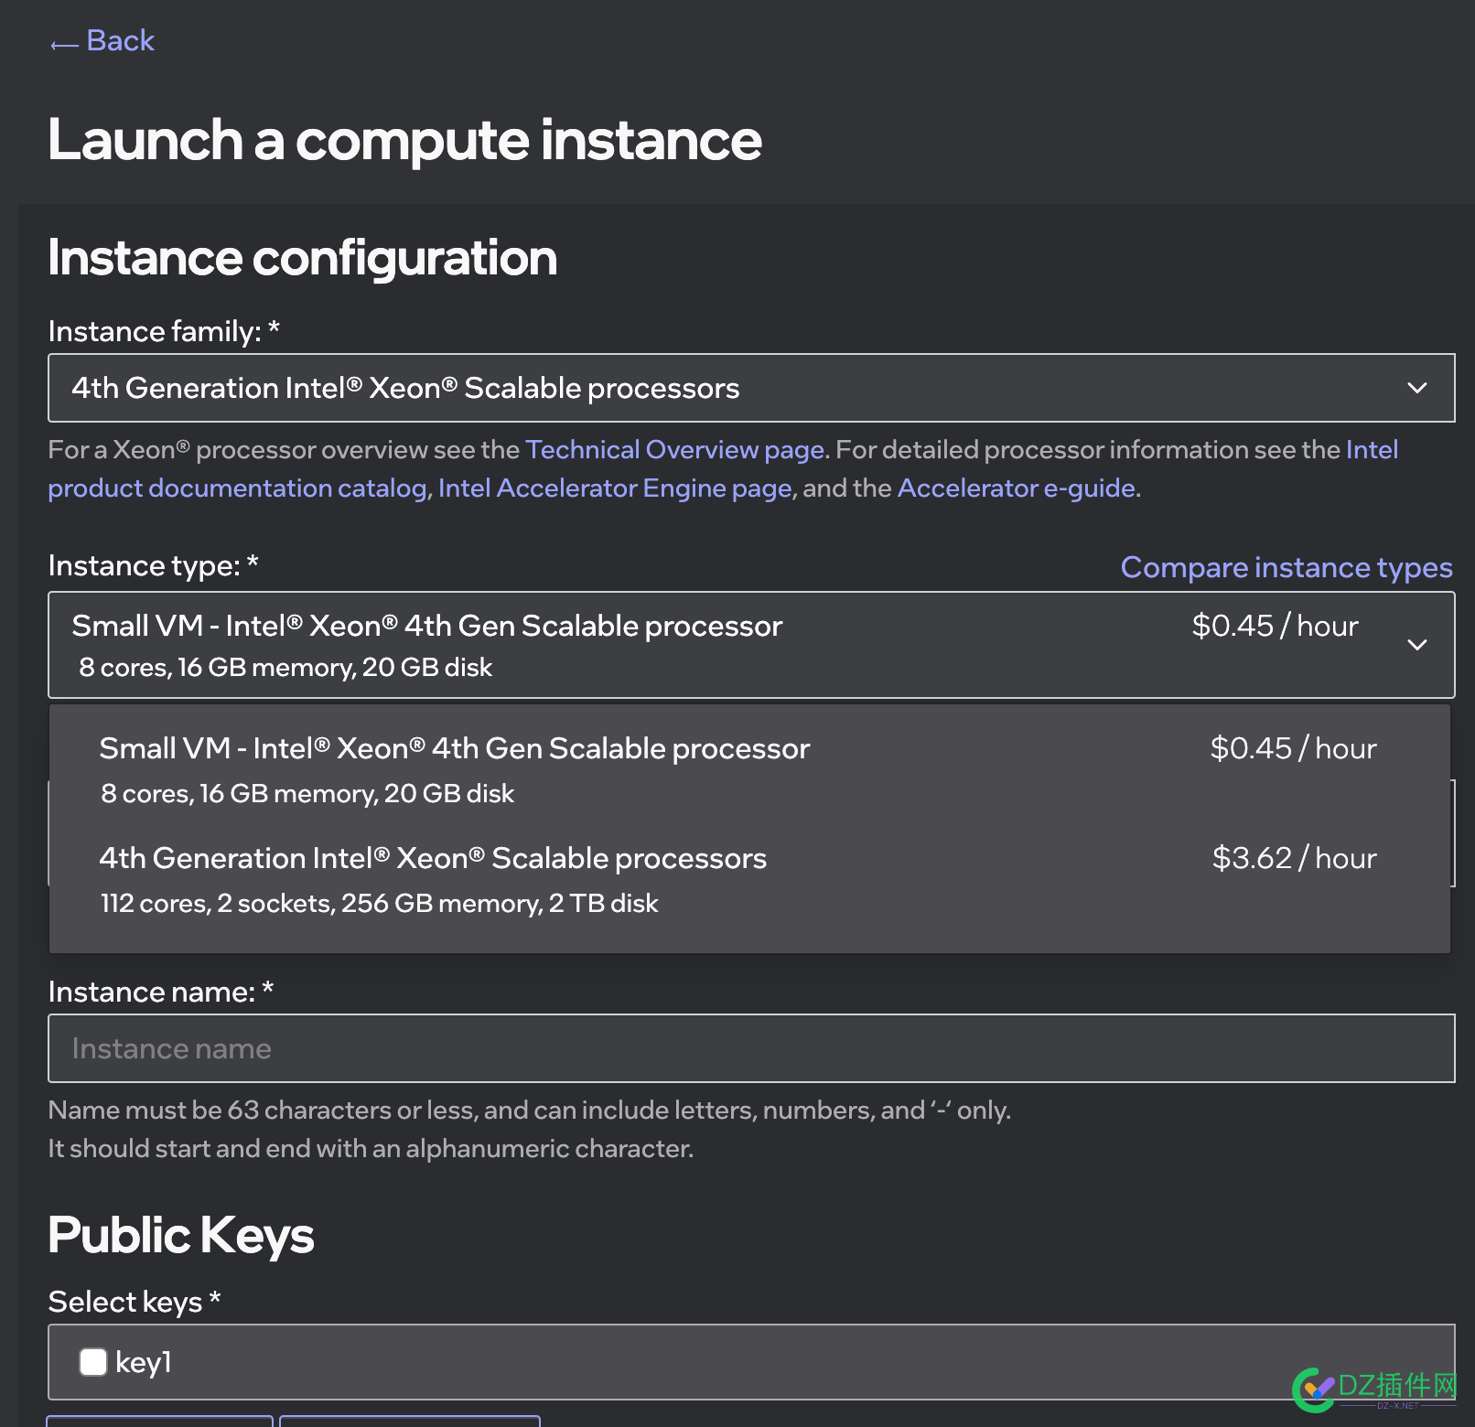The height and width of the screenshot is (1427, 1475).
Task: Open the Intel Accelerator Engine page link
Action: pyautogui.click(x=615, y=488)
